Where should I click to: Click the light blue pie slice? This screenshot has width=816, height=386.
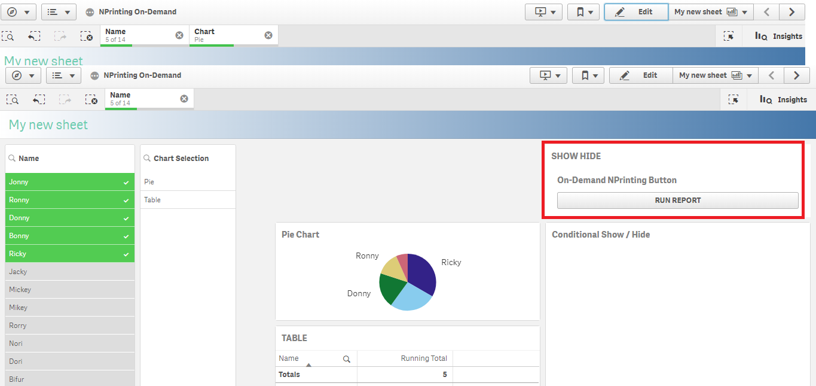pos(412,298)
